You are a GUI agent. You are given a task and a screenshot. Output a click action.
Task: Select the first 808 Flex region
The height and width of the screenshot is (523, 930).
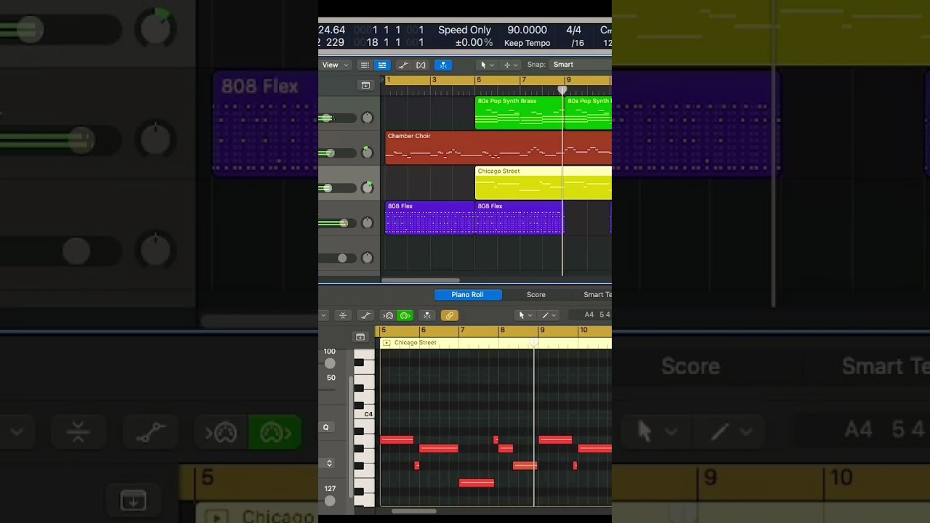(x=429, y=218)
